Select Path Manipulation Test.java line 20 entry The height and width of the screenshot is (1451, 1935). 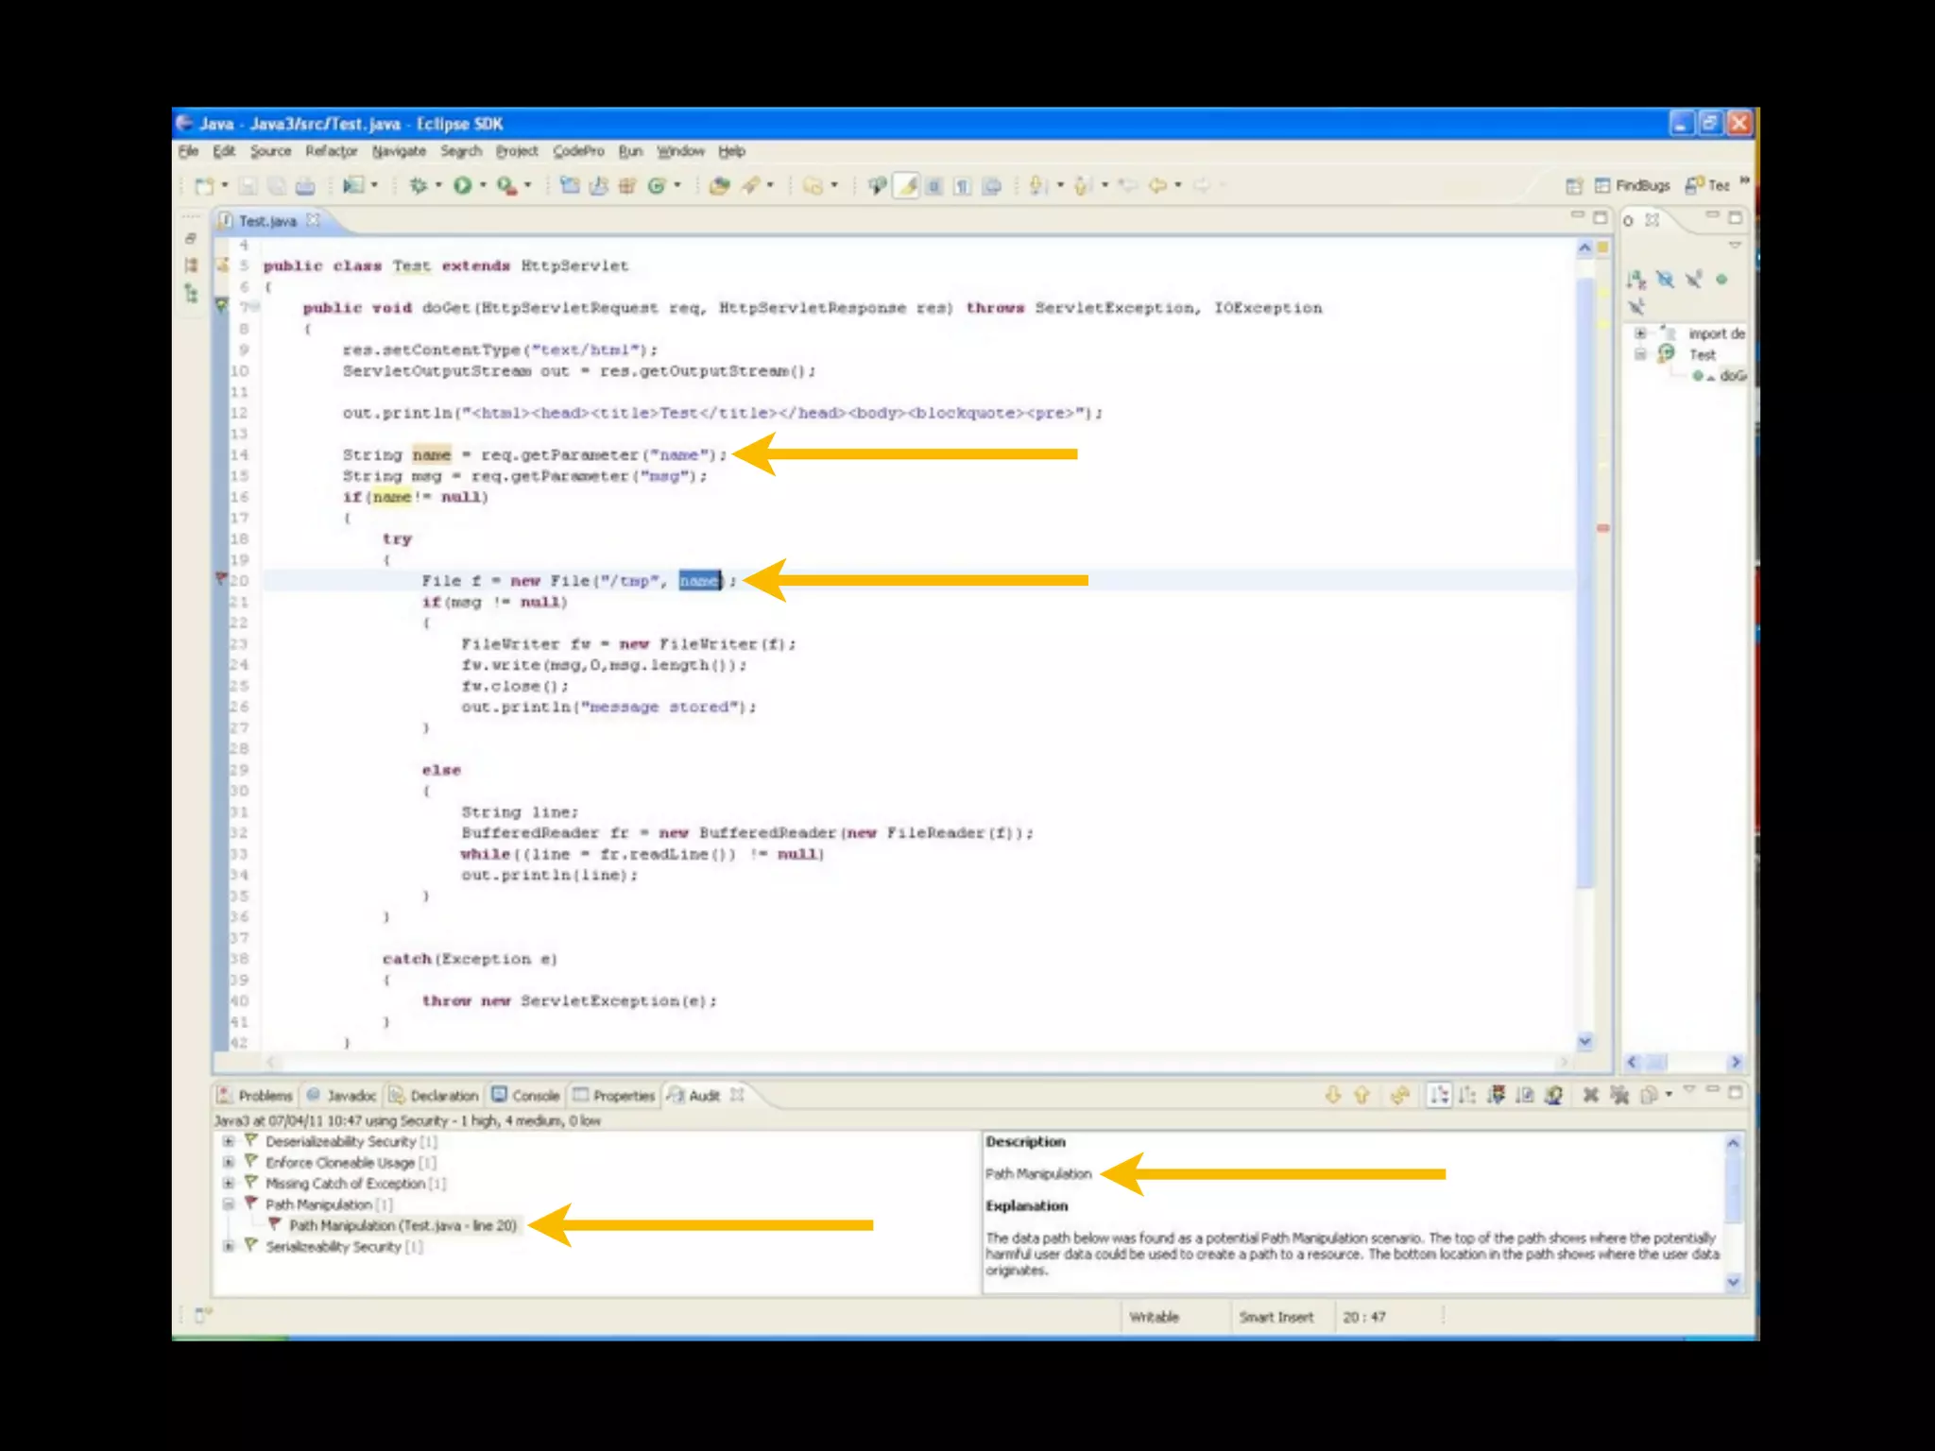point(402,1225)
